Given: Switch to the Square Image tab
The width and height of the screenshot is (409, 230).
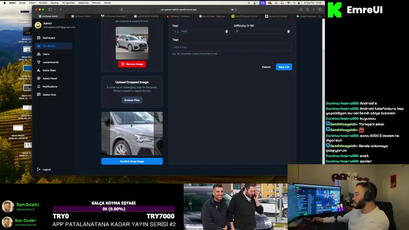Looking at the screenshot, I should tap(212, 16).
